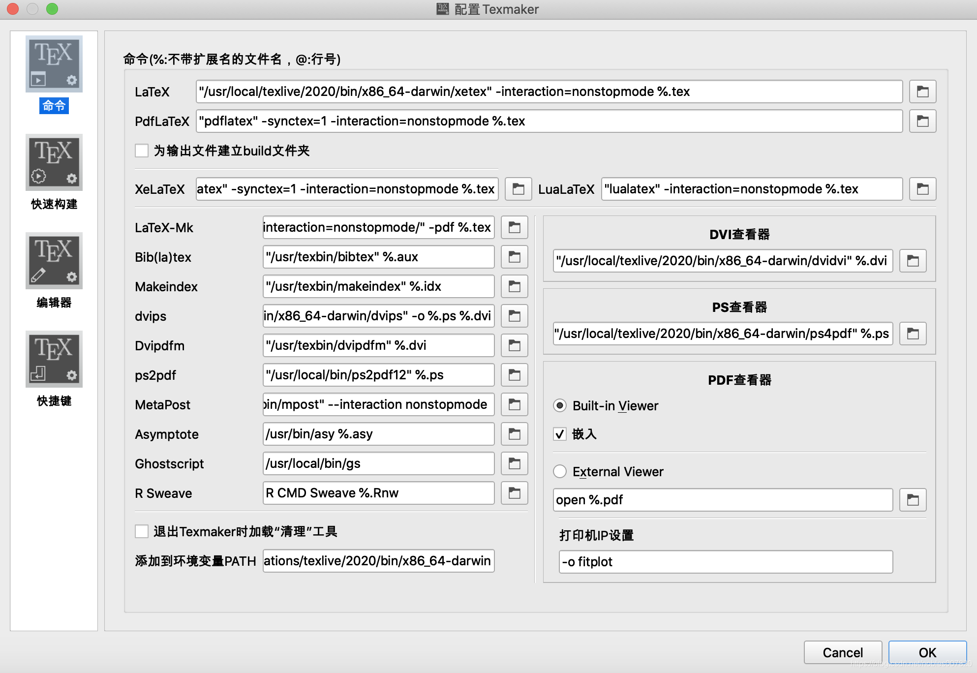Browse for the LaTeX command executable
Viewport: 977px width, 673px height.
(x=922, y=91)
